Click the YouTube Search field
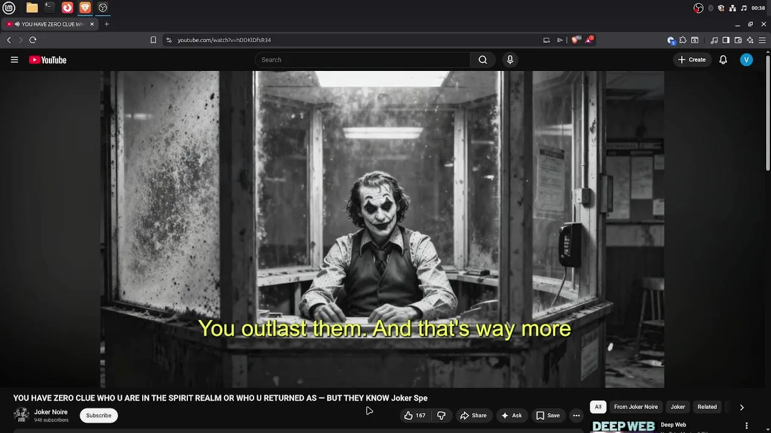This screenshot has height=433, width=771. [x=363, y=60]
